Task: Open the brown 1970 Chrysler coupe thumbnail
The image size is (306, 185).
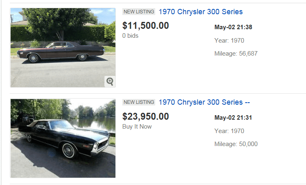Action: click(63, 48)
